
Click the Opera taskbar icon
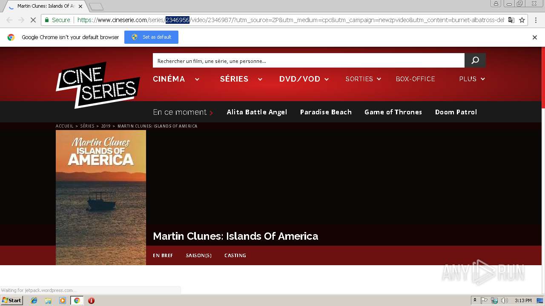[91, 300]
